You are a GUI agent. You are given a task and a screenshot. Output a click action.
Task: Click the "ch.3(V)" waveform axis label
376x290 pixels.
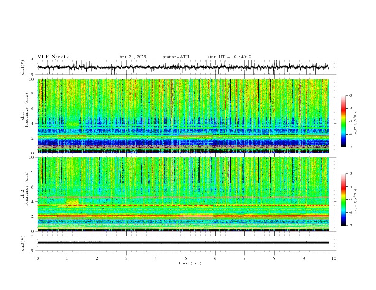[23, 243]
